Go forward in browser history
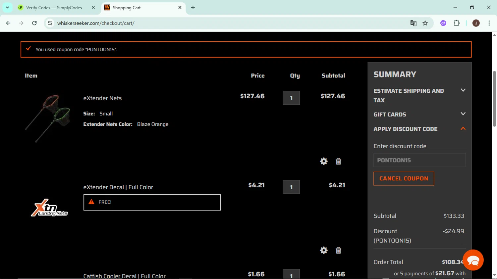This screenshot has height=279, width=497. click(21, 23)
